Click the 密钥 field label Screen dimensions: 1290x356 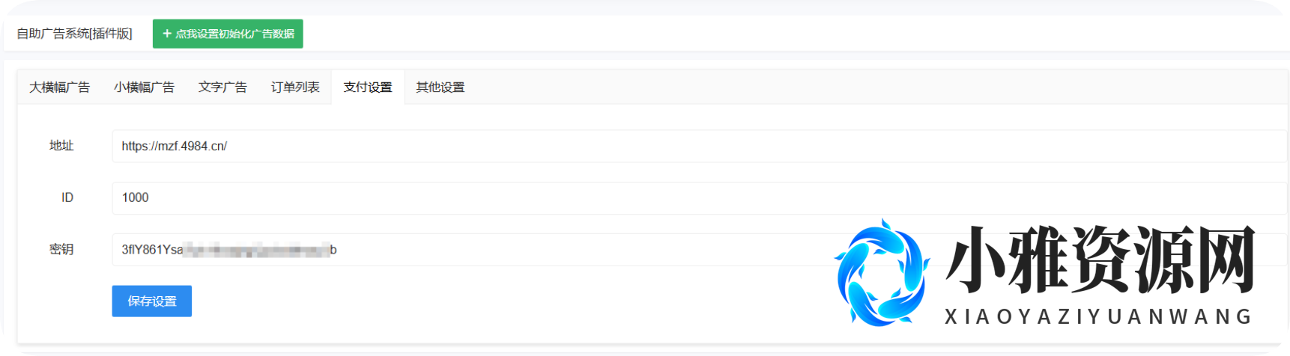coord(61,250)
